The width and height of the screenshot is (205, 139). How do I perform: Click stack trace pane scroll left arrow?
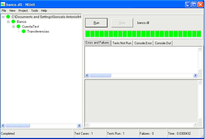coord(87,125)
